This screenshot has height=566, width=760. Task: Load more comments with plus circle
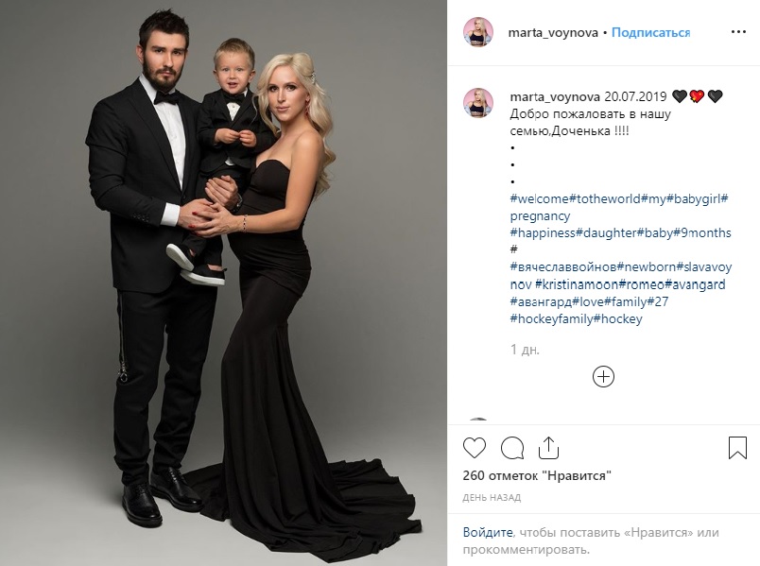603,376
